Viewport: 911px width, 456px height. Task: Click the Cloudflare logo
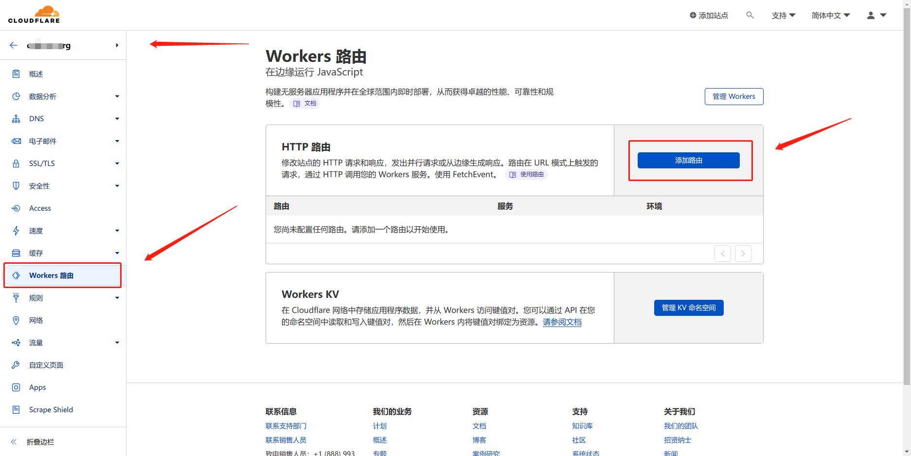tap(34, 15)
